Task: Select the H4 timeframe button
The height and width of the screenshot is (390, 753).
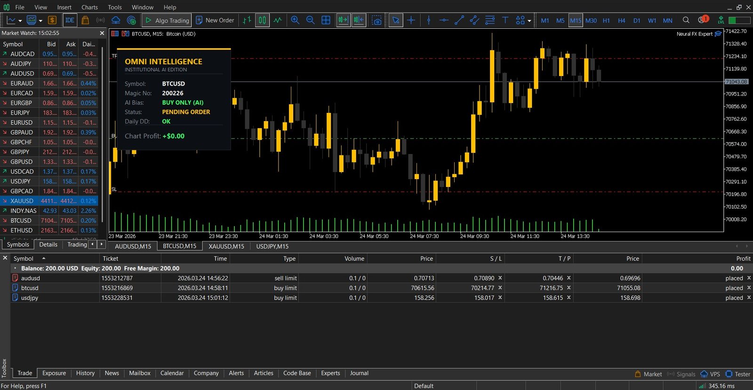Action: point(621,20)
